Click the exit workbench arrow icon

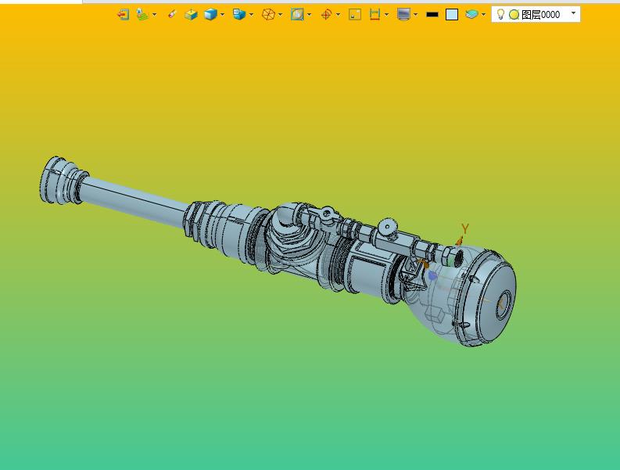pyautogui.click(x=124, y=15)
